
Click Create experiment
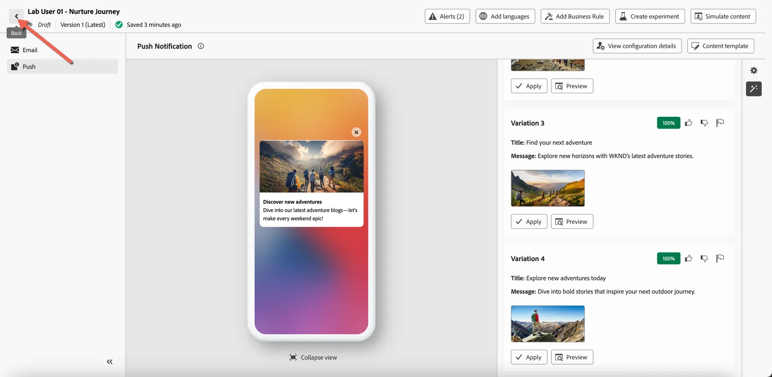[x=650, y=16]
